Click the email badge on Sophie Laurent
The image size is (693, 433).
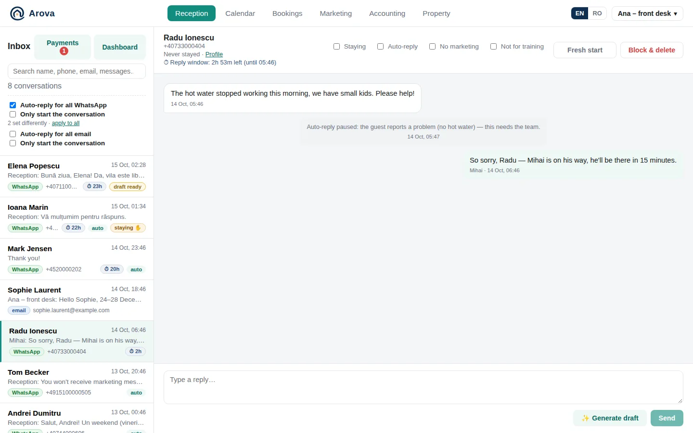coord(19,310)
